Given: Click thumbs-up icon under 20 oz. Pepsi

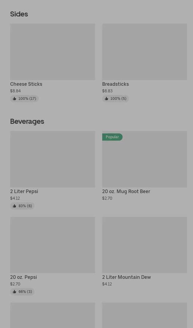Looking at the screenshot, I should 14,292.
